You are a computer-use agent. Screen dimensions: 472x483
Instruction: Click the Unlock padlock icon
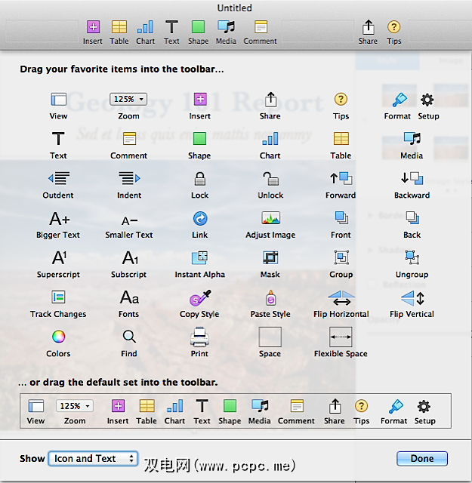click(270, 179)
